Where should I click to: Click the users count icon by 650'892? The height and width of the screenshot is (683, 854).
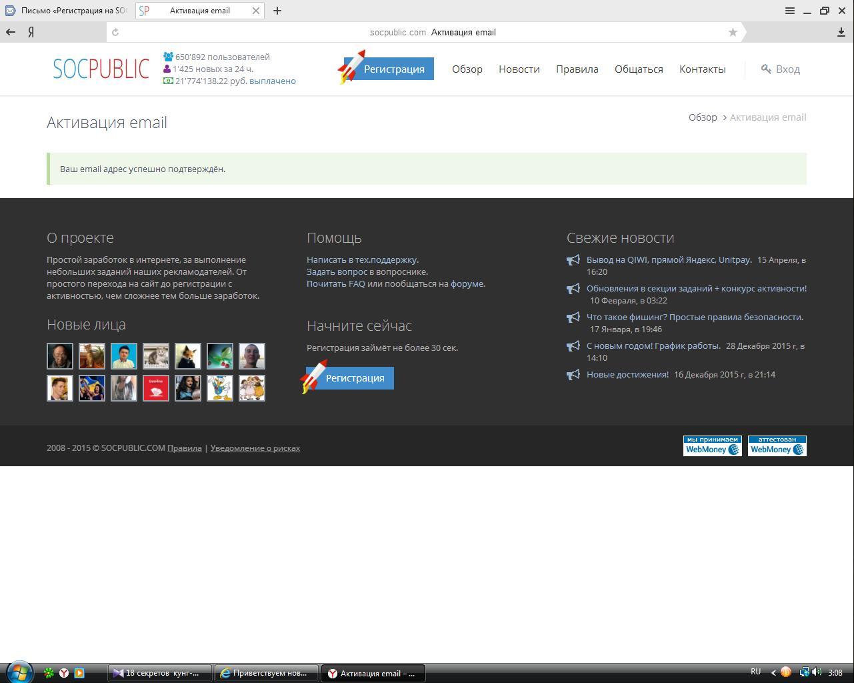168,57
